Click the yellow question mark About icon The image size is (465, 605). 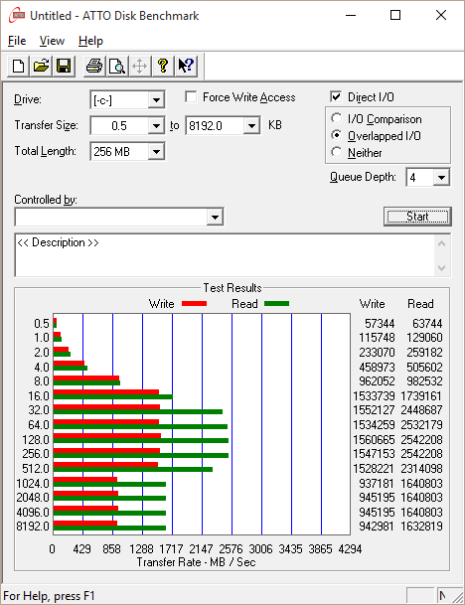click(163, 67)
